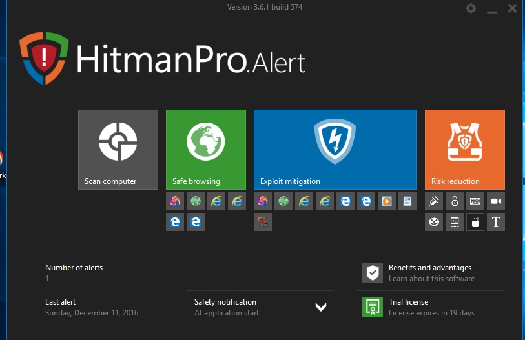Click the green globe icon under Safe browsing
This screenshot has width=525, height=340.
click(x=196, y=201)
